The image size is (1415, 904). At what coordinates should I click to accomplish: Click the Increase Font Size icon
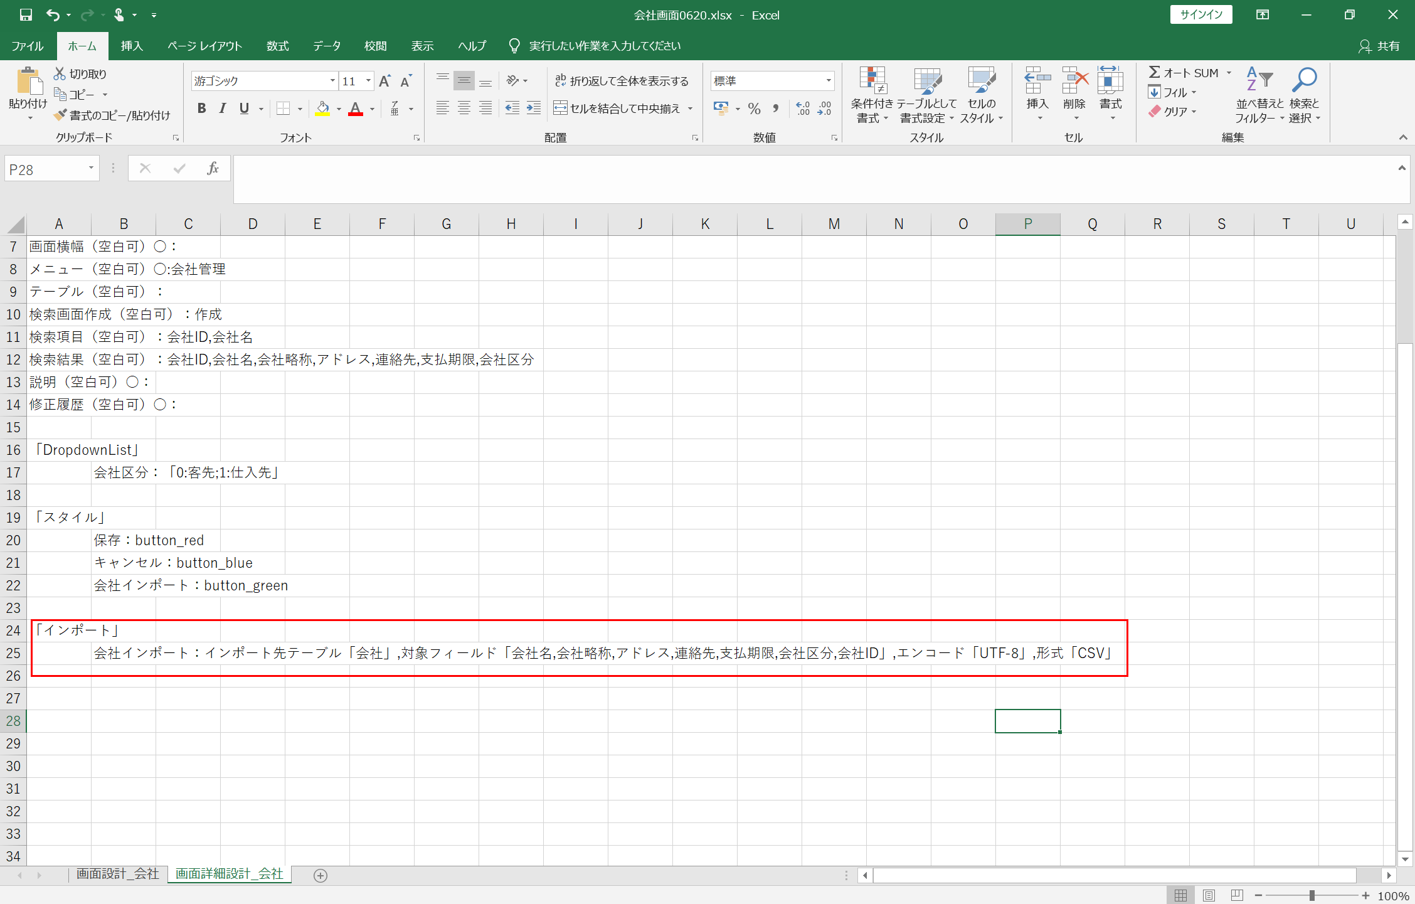385,81
